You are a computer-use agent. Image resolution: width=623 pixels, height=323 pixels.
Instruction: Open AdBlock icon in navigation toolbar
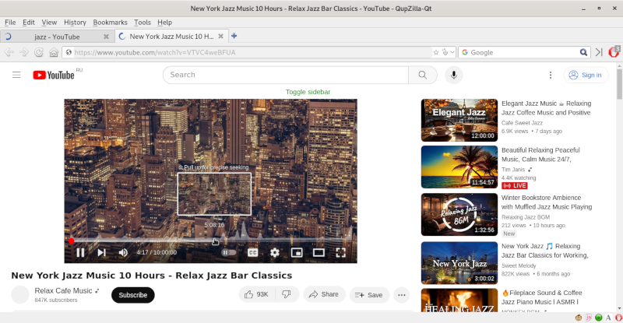tap(614, 51)
